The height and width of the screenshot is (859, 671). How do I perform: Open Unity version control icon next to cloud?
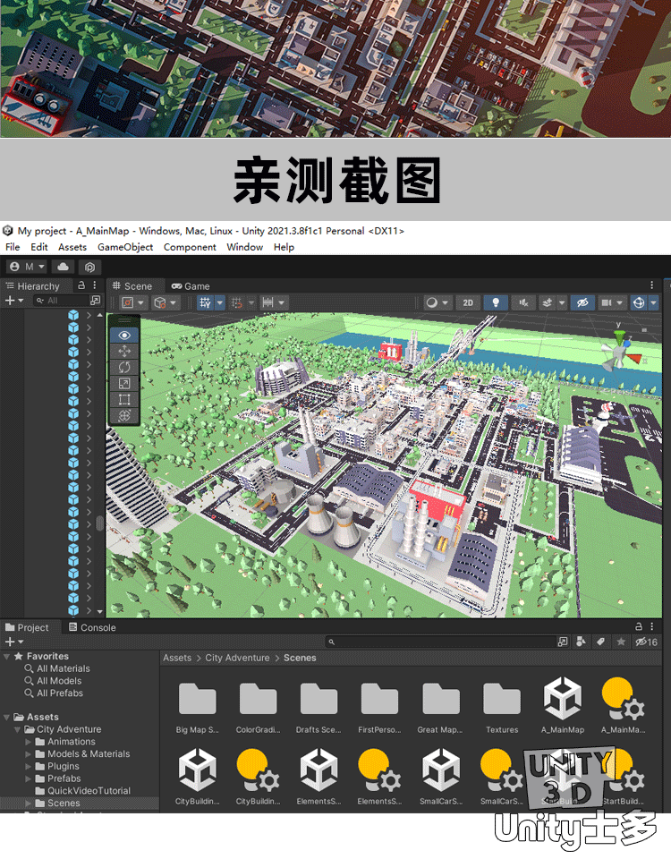89,267
